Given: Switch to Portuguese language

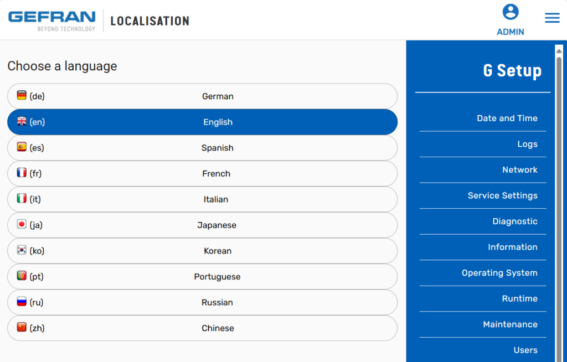Looking at the screenshot, I should (202, 277).
